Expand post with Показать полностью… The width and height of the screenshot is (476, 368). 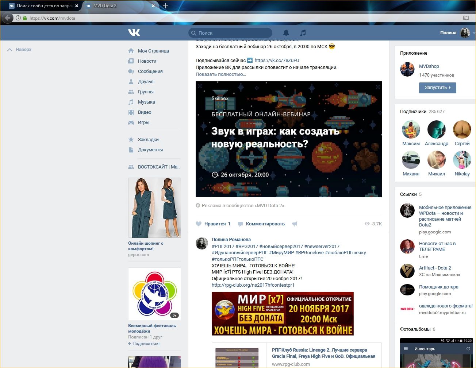tap(221, 74)
